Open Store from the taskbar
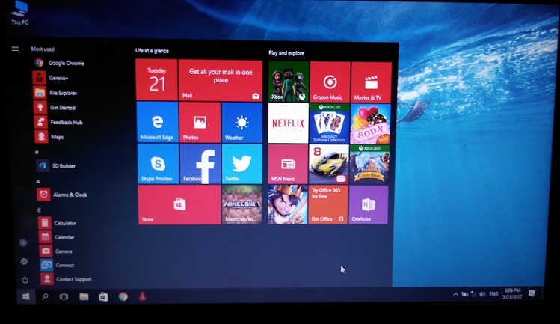 [104, 296]
